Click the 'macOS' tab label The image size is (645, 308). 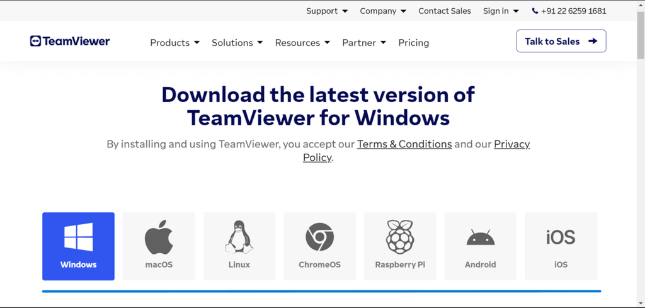pos(159,265)
